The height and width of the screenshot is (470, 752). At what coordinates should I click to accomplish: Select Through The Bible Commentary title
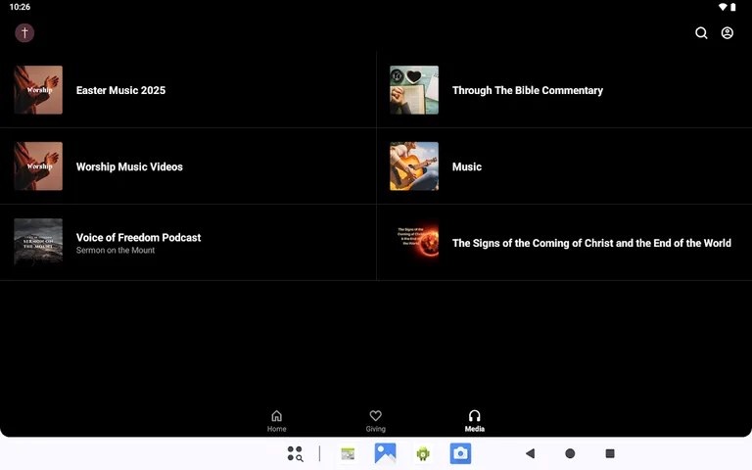[528, 90]
